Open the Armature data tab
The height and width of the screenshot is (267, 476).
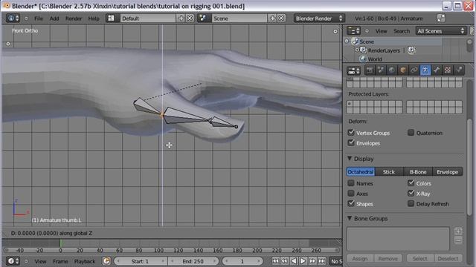(x=425, y=70)
